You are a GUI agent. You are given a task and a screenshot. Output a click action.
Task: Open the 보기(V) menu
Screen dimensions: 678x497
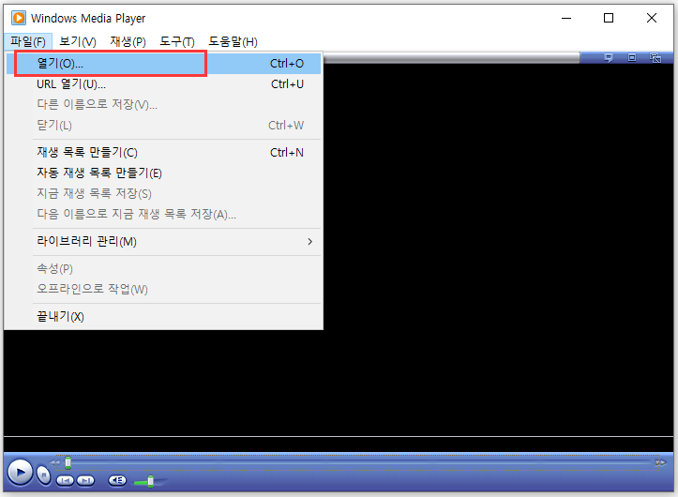(78, 42)
